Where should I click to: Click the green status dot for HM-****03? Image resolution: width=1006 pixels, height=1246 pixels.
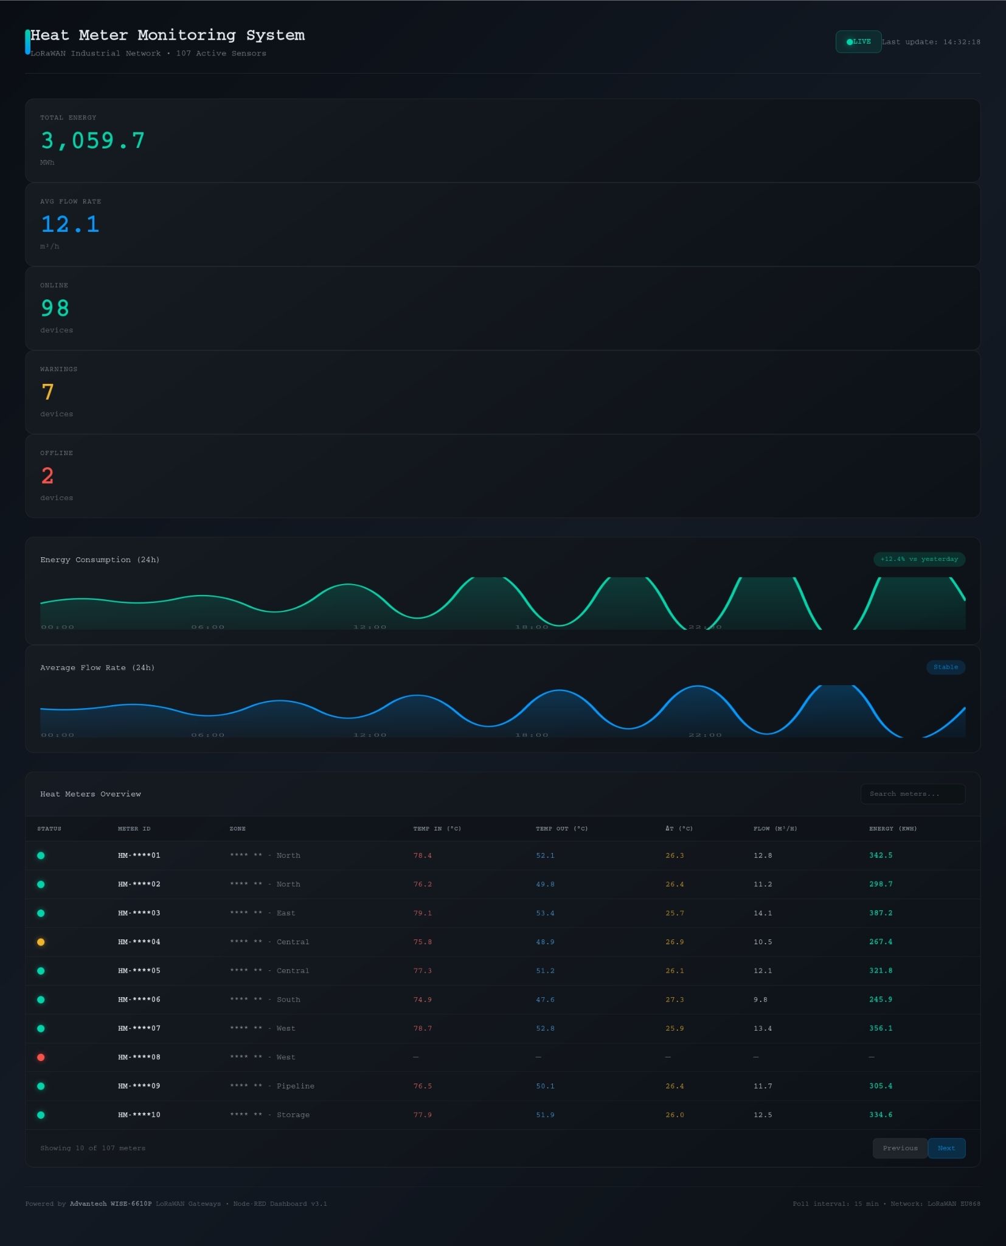tap(41, 913)
